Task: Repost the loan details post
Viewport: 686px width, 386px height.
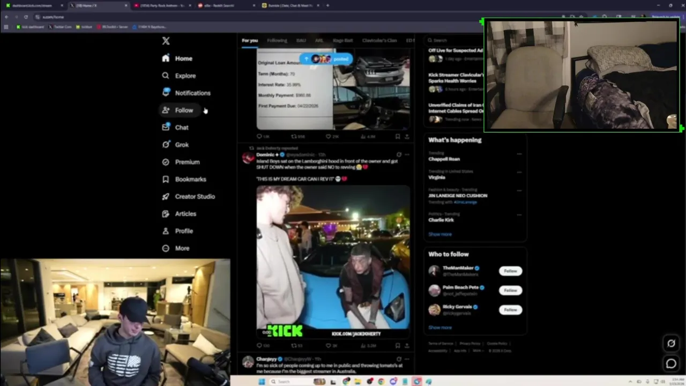Action: (x=297, y=137)
